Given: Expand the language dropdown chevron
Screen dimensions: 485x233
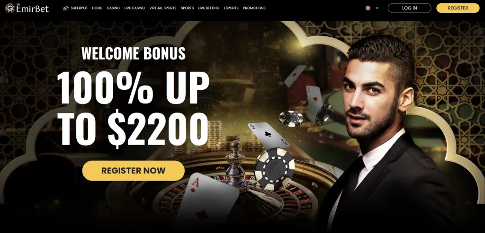Looking at the screenshot, I should click(377, 8).
